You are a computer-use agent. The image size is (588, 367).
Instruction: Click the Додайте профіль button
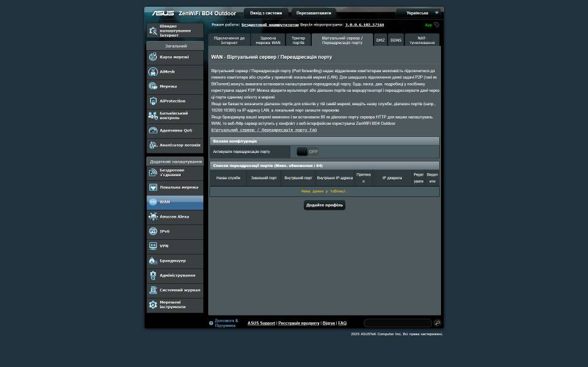[x=324, y=205]
